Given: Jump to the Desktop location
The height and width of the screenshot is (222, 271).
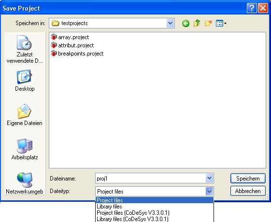Looking at the screenshot, I should pyautogui.click(x=25, y=81).
